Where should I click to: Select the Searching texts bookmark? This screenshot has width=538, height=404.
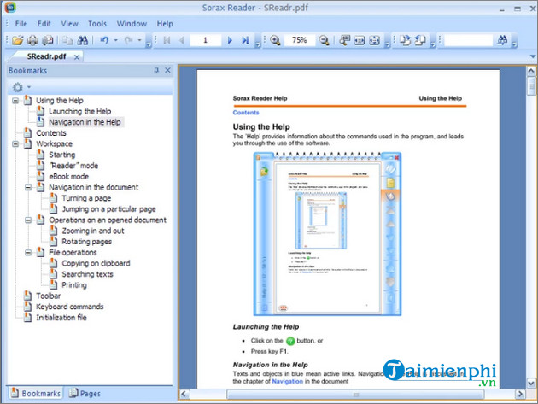tap(87, 274)
